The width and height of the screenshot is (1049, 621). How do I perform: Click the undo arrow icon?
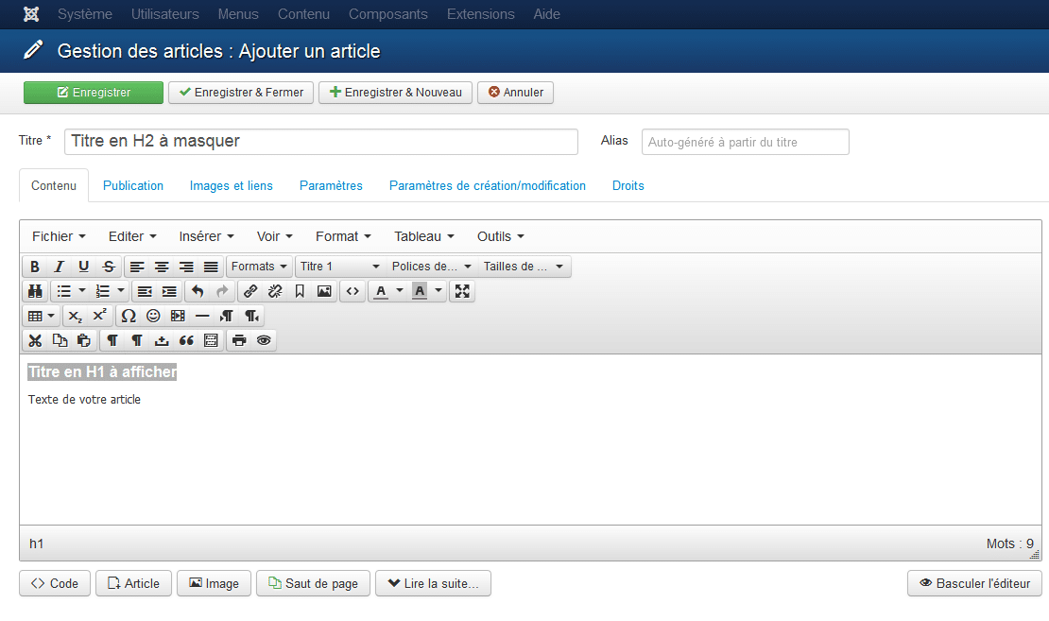[x=198, y=291]
